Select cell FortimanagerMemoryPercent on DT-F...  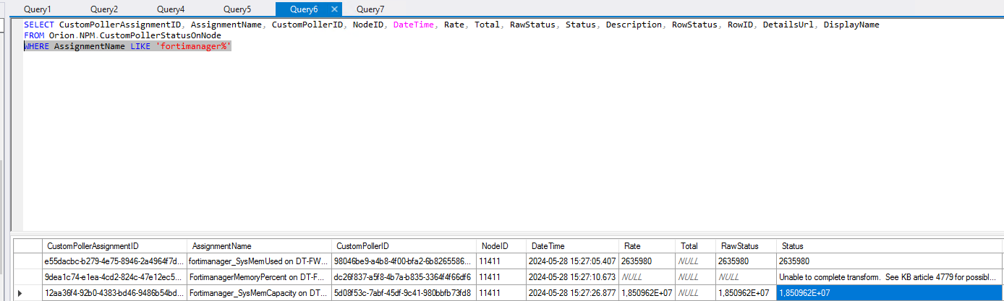[259, 277]
